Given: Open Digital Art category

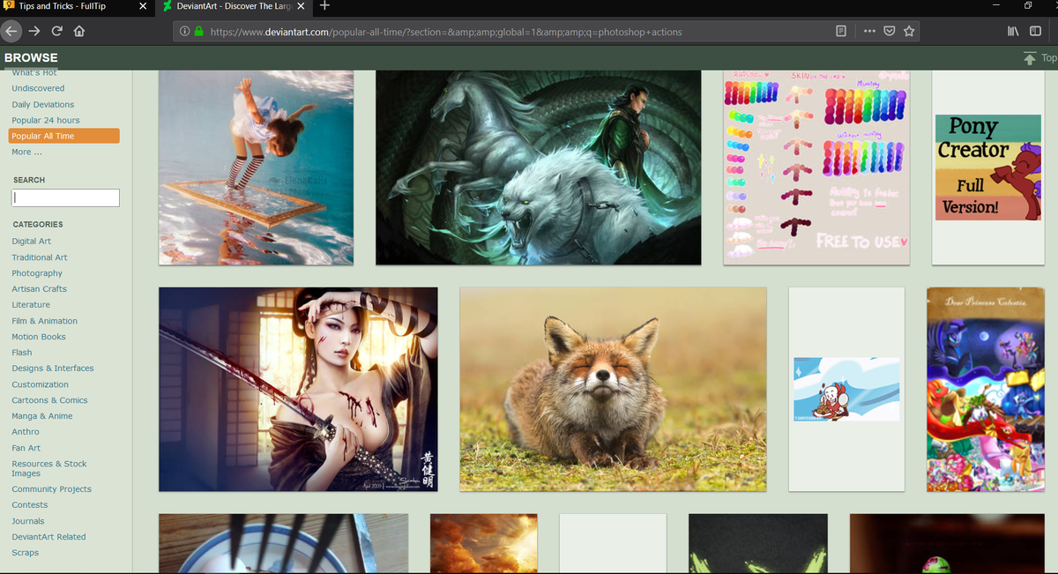Looking at the screenshot, I should pos(32,241).
